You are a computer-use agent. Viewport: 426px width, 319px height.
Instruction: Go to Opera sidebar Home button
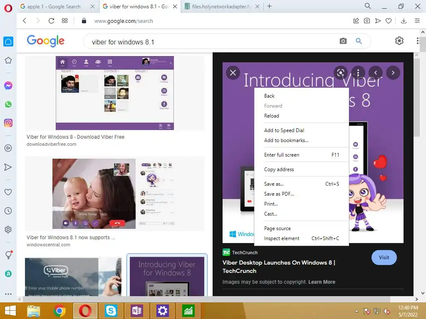[x=8, y=42]
